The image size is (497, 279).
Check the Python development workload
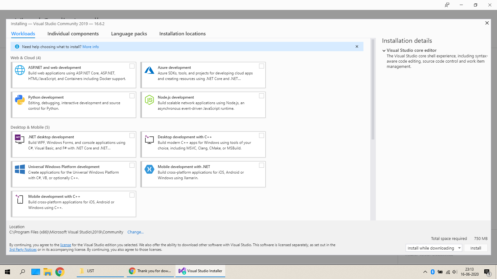pyautogui.click(x=132, y=96)
